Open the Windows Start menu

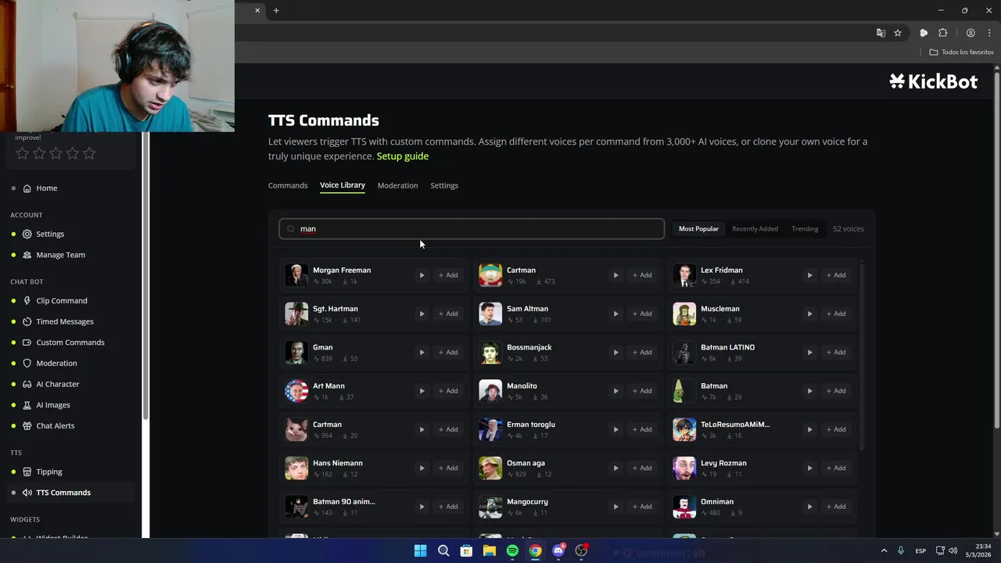click(x=420, y=551)
